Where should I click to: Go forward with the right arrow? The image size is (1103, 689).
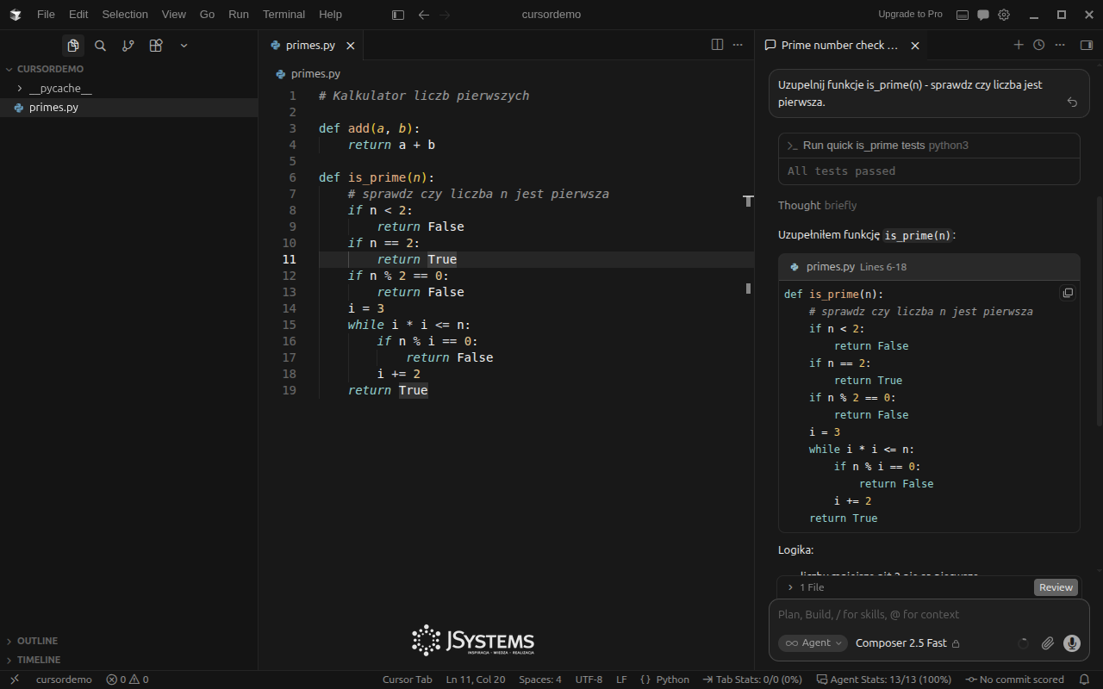[445, 15]
